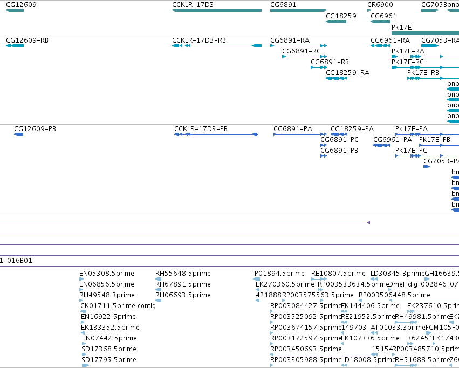The height and width of the screenshot is (368, 459).
Task: Select the Pk17E gene bar
Action: (425, 33)
